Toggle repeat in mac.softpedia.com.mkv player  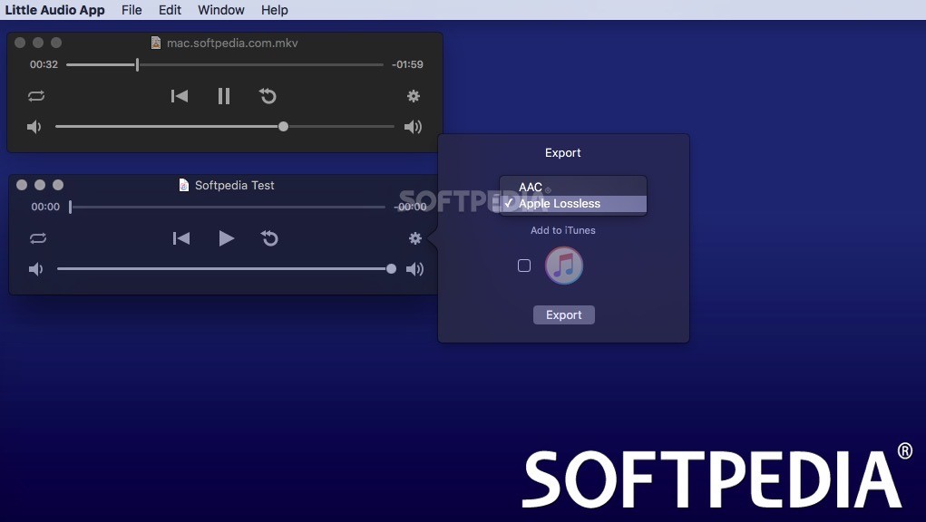36,96
